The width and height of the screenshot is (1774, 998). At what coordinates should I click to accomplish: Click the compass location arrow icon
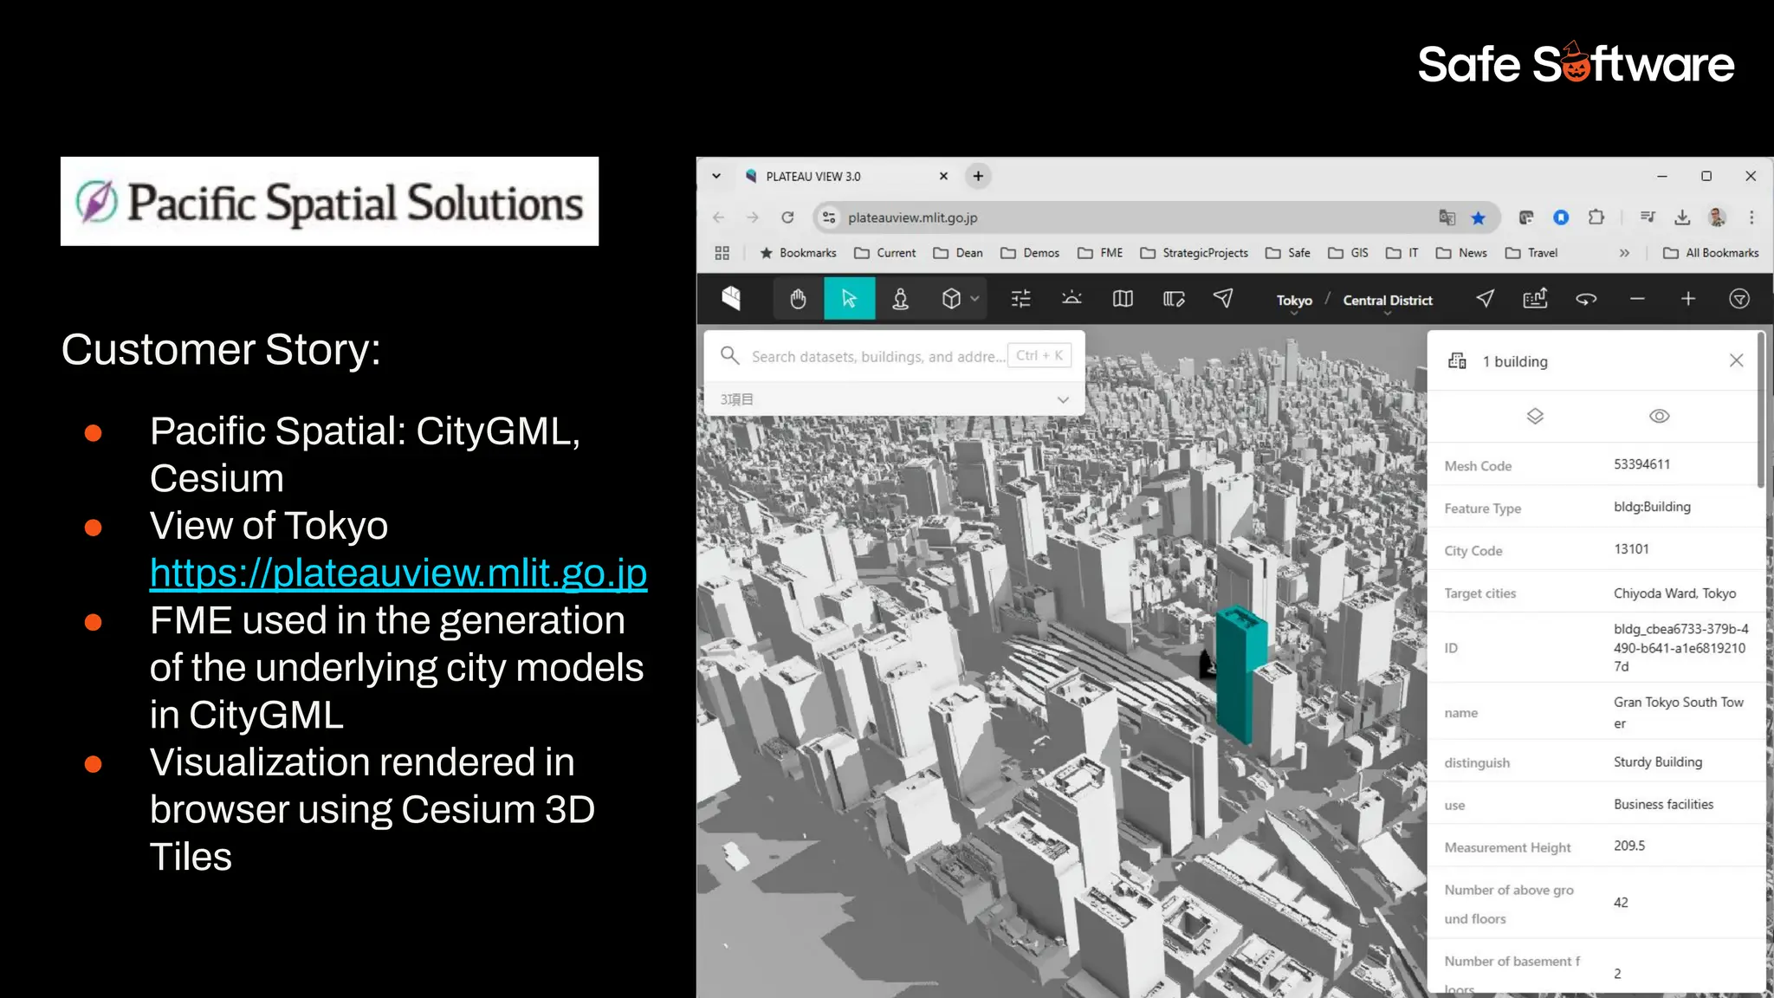1485,299
